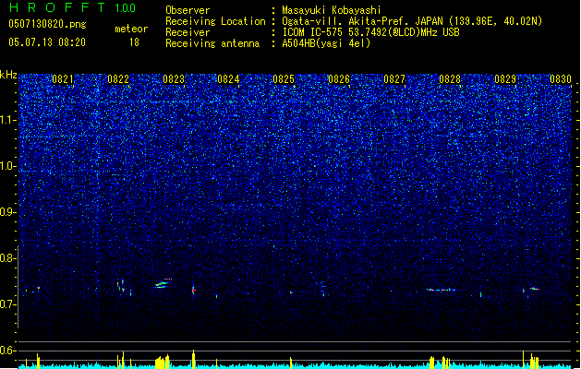
Task: Click the kHz unit label
Action: click(8, 75)
